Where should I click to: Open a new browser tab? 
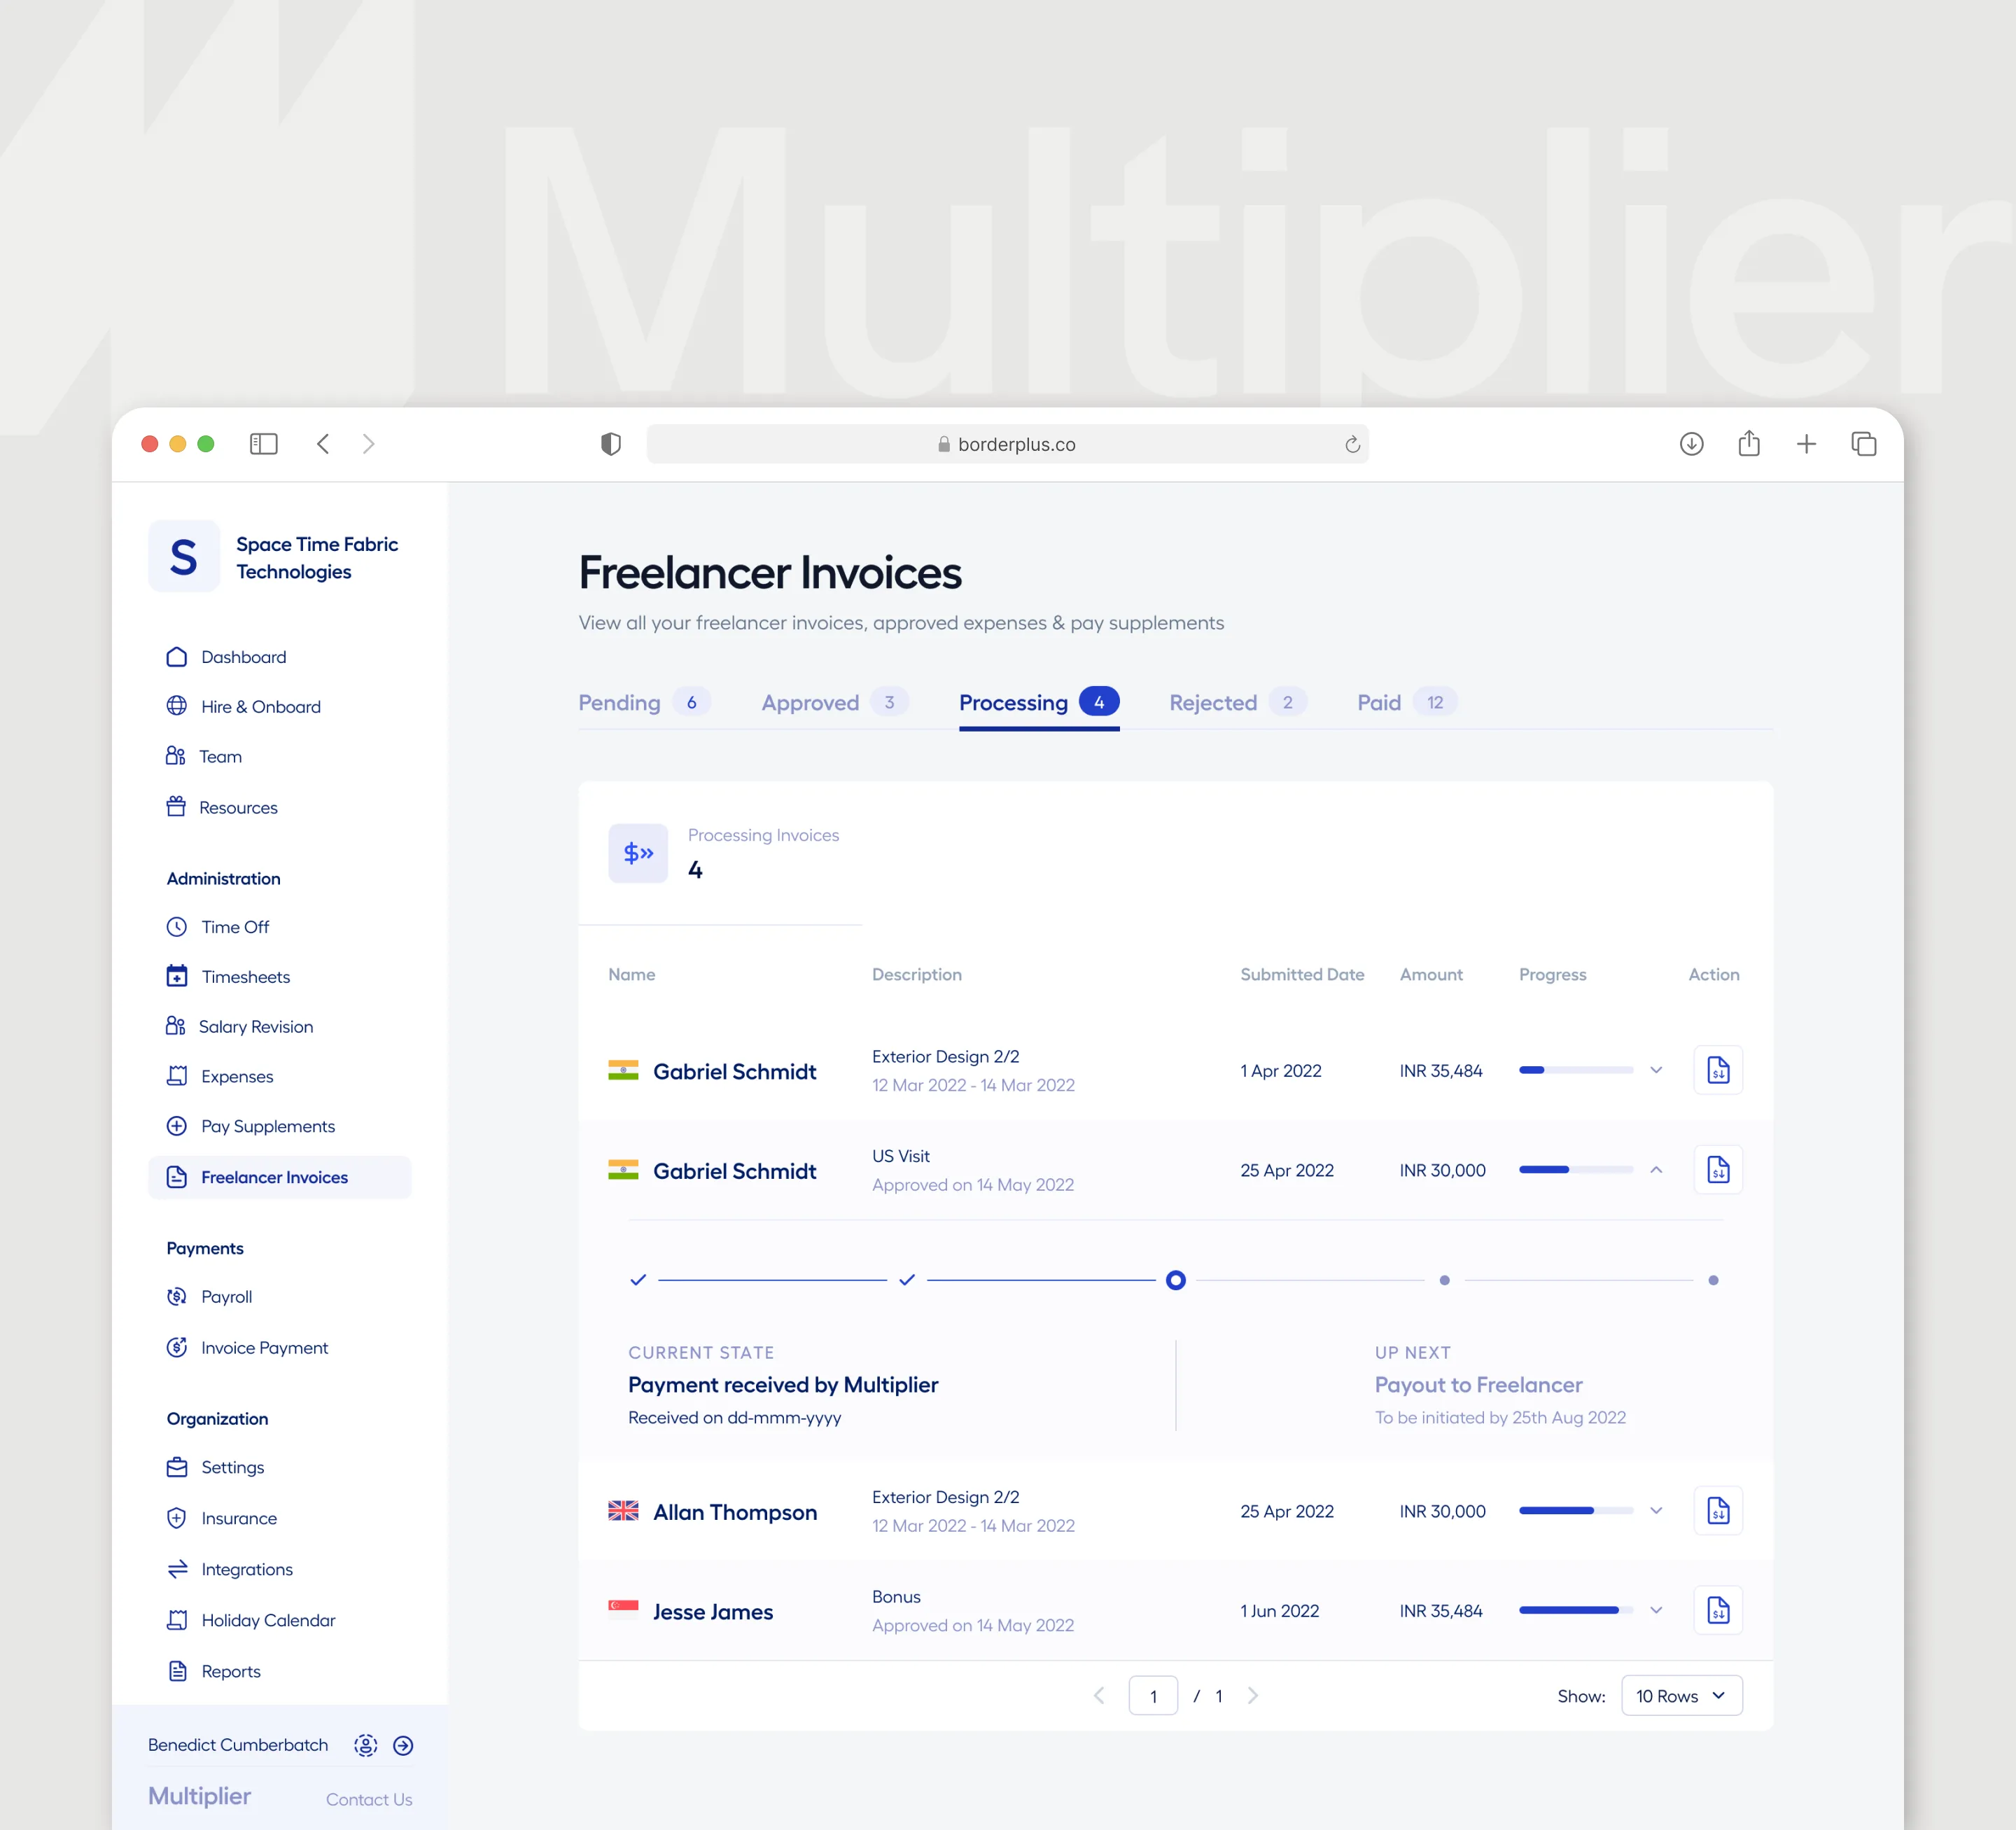[x=1806, y=444]
